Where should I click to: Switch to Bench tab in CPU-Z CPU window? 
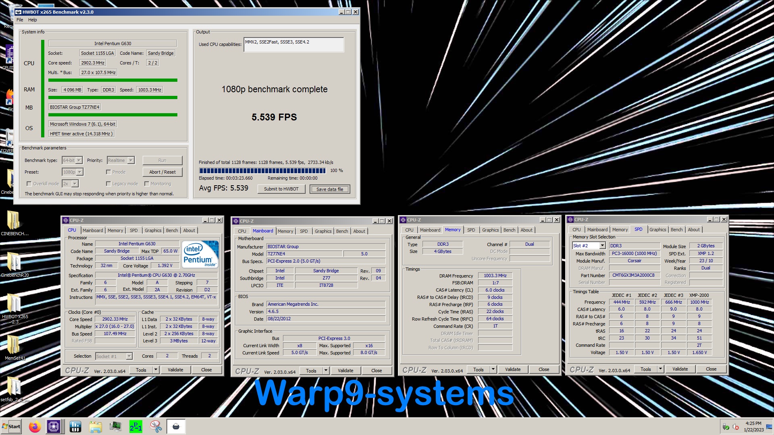[x=172, y=230]
